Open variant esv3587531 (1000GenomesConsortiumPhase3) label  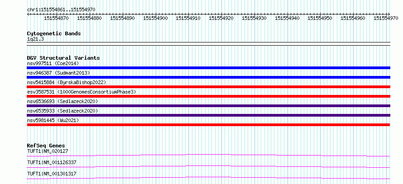click(x=82, y=92)
